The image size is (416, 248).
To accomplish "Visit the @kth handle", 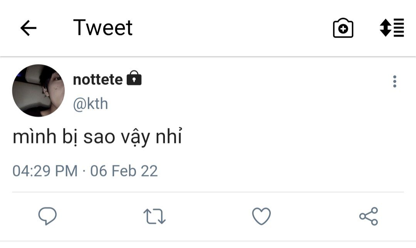I will (x=91, y=104).
